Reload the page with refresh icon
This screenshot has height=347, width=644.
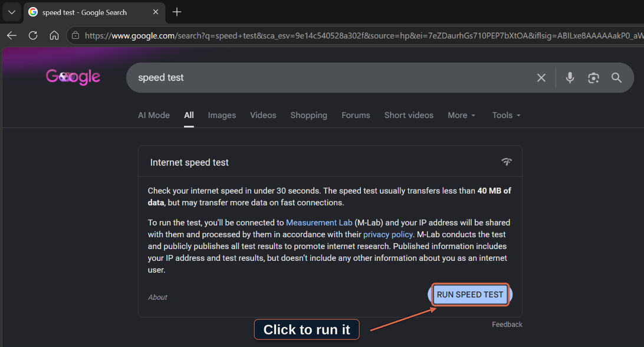[x=33, y=35]
